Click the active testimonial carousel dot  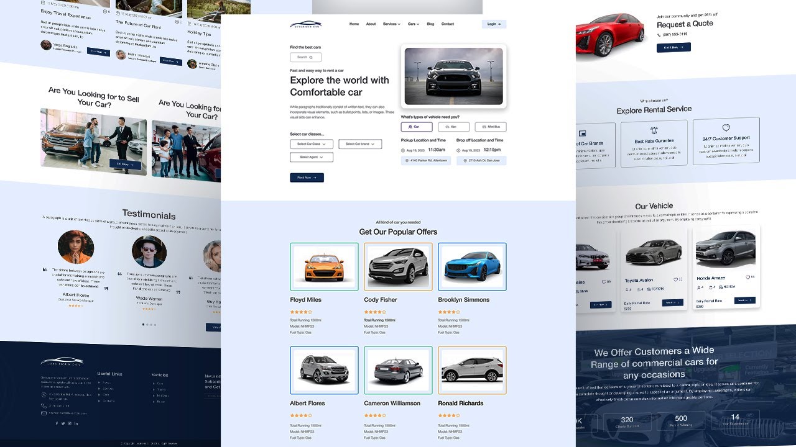coord(143,325)
